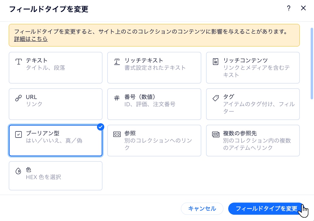
Task: Select the 参照 field type card
Action: click(x=154, y=140)
